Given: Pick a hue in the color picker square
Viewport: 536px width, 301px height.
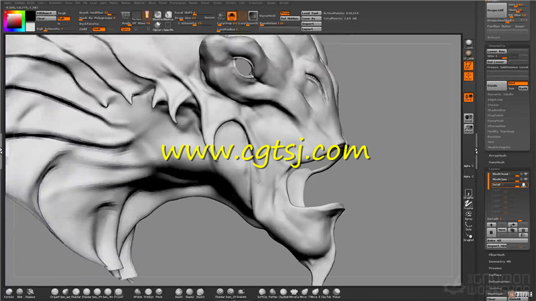Looking at the screenshot, I should pyautogui.click(x=13, y=21).
